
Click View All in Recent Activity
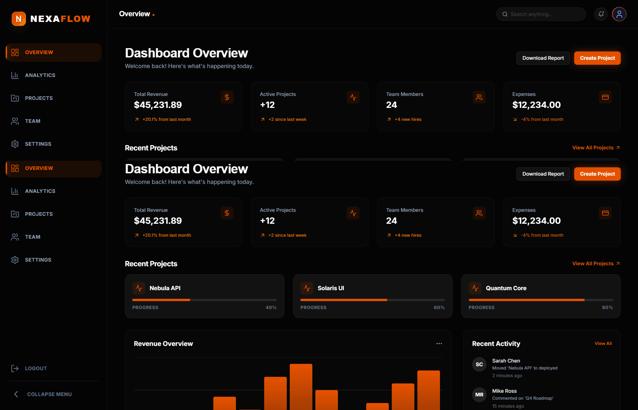(x=603, y=344)
